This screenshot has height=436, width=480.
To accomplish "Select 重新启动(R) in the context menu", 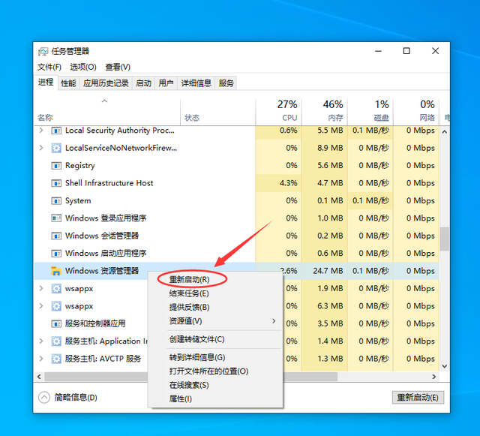I will pyautogui.click(x=189, y=279).
